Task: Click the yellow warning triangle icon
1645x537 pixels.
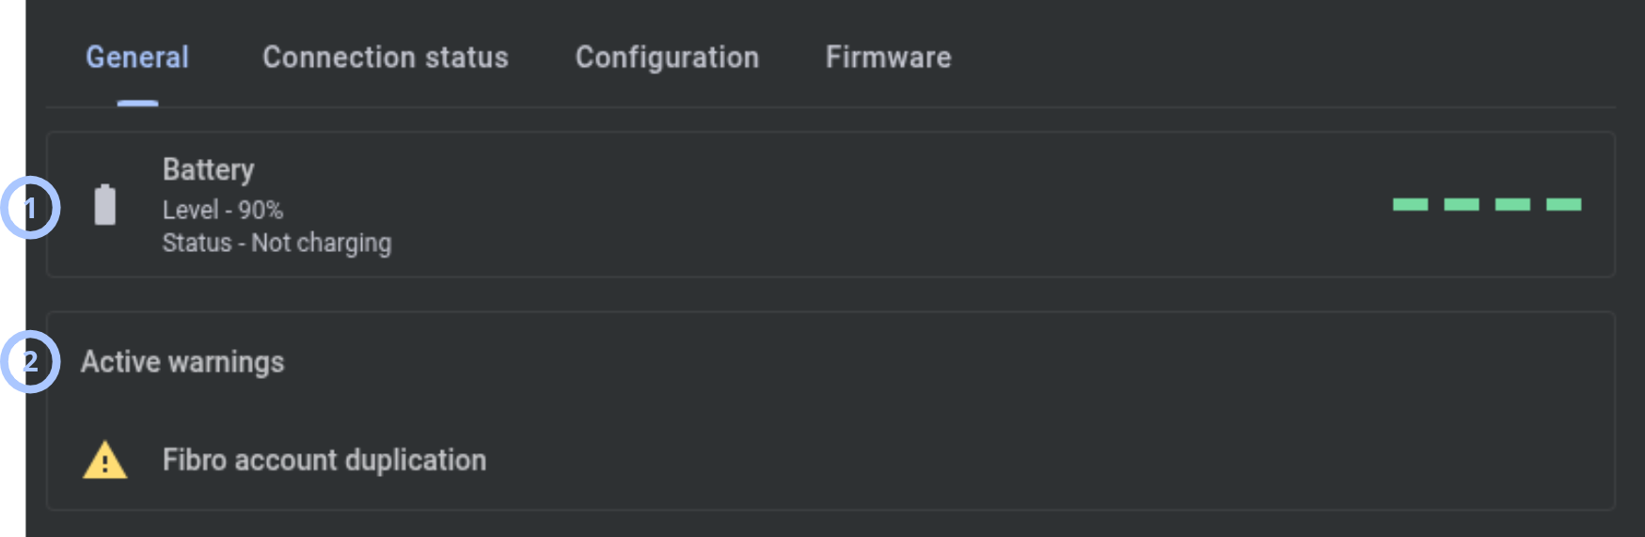Action: tap(104, 460)
